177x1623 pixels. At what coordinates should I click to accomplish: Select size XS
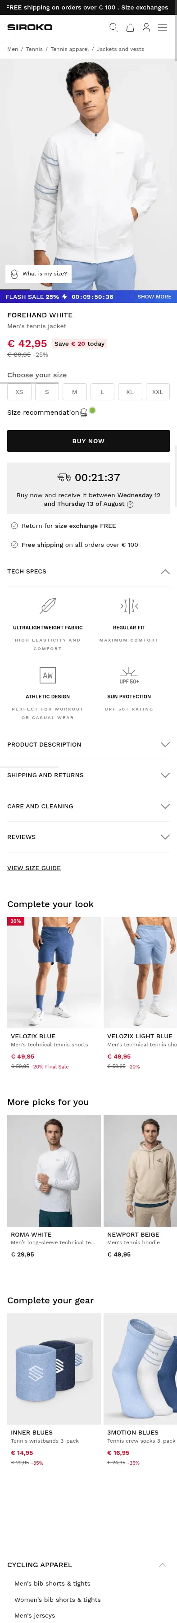(19, 392)
